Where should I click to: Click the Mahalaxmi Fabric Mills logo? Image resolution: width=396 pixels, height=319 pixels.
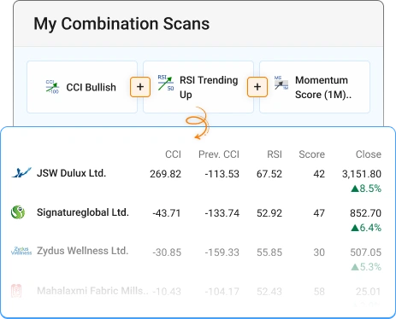[x=16, y=291]
